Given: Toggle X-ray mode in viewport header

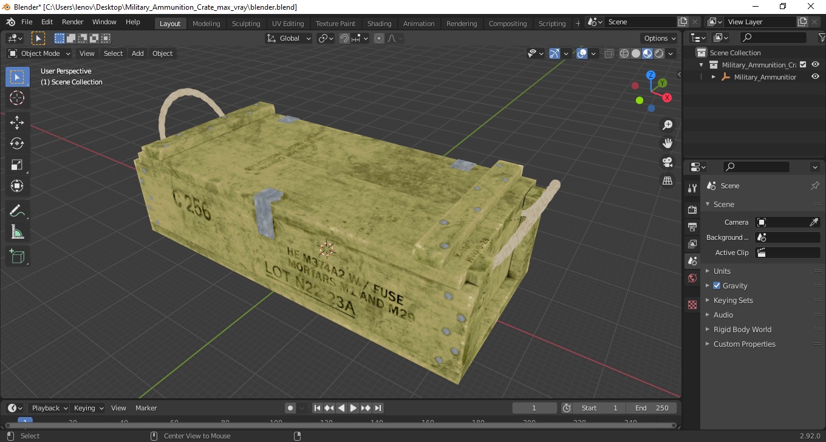Looking at the screenshot, I should (x=609, y=53).
